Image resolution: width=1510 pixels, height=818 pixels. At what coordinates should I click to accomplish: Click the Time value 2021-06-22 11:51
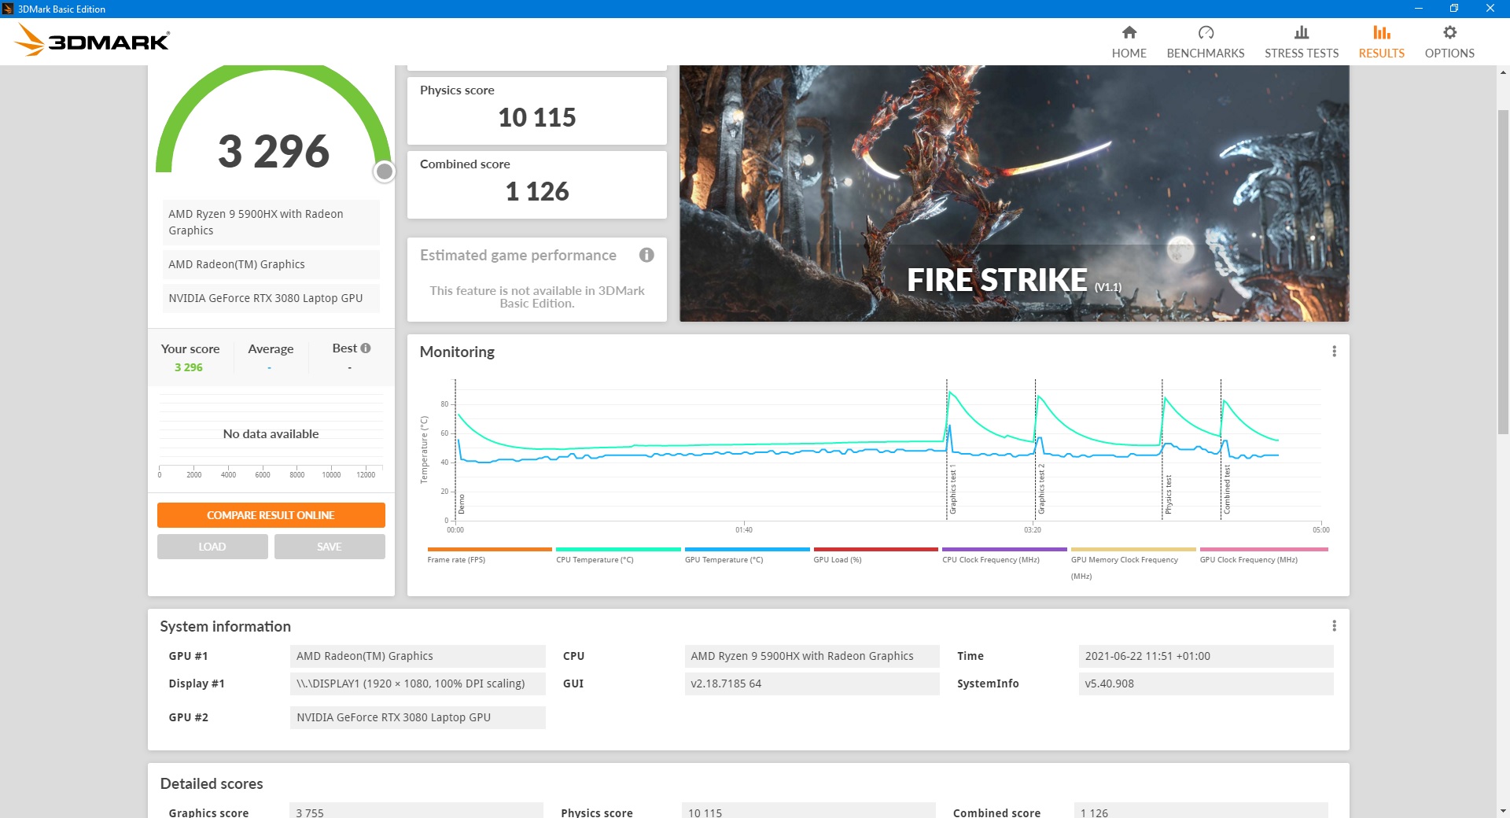1206,656
